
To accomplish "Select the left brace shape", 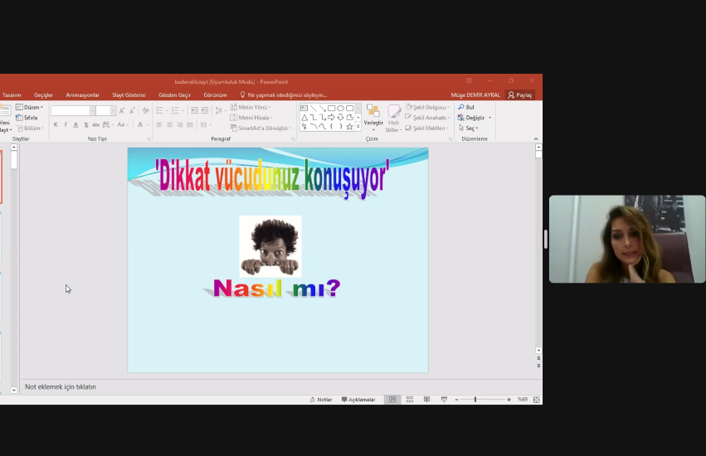I will point(331,127).
